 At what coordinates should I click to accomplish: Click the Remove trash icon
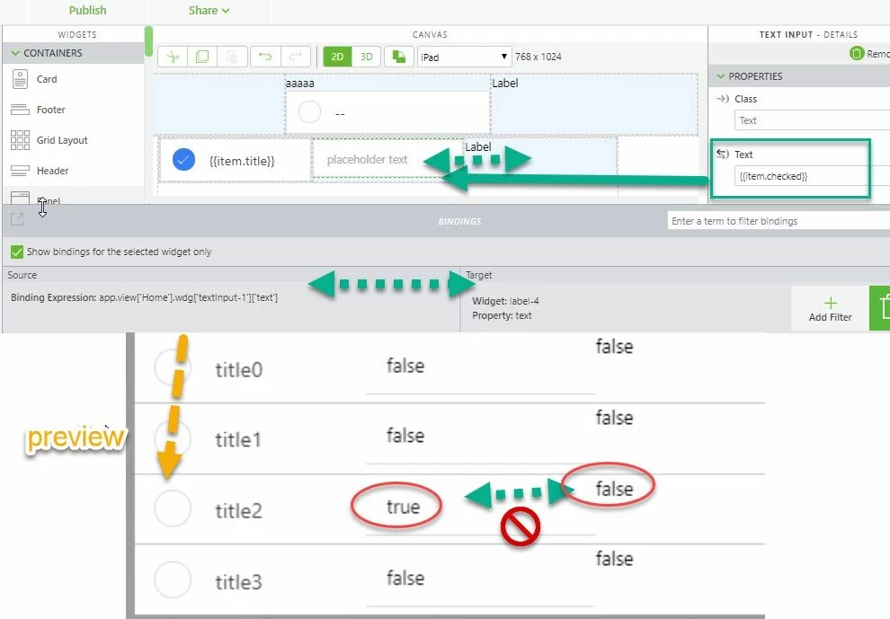coord(857,53)
